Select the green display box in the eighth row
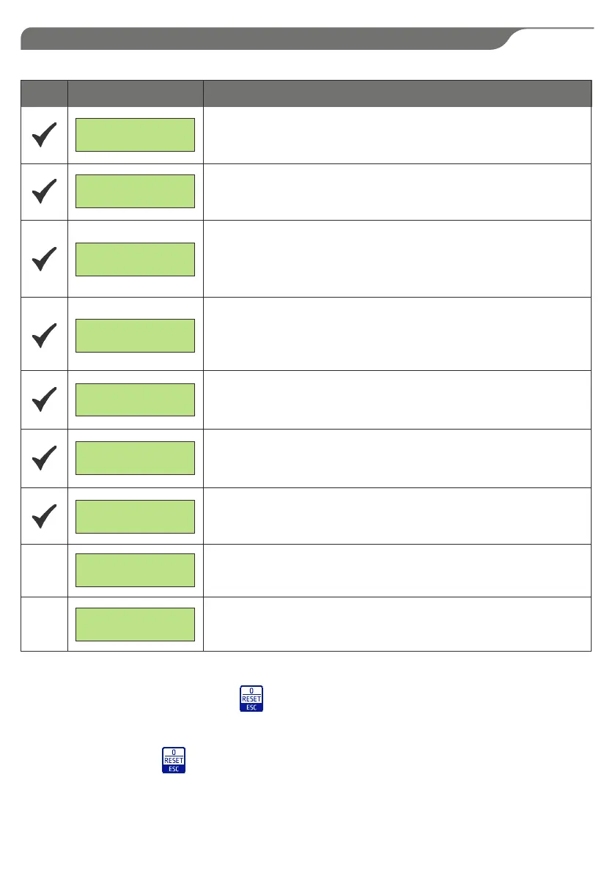This screenshot has width=615, height=873. pos(136,570)
